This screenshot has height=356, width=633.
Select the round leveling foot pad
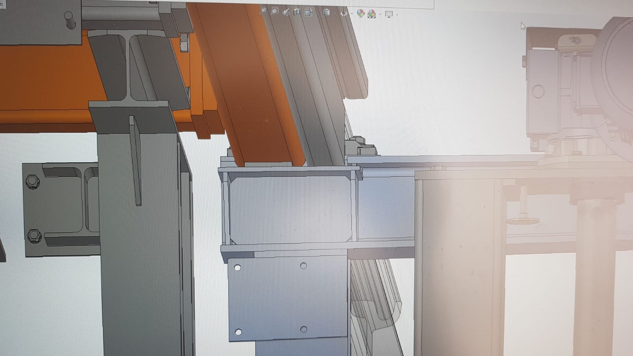click(x=523, y=220)
